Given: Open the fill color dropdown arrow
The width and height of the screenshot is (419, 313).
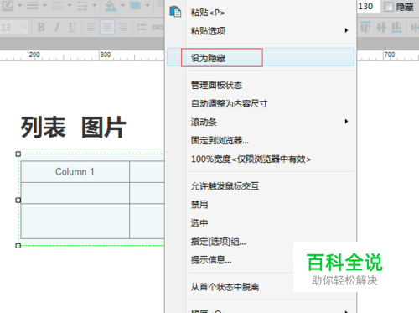Looking at the screenshot, I should [122, 5].
